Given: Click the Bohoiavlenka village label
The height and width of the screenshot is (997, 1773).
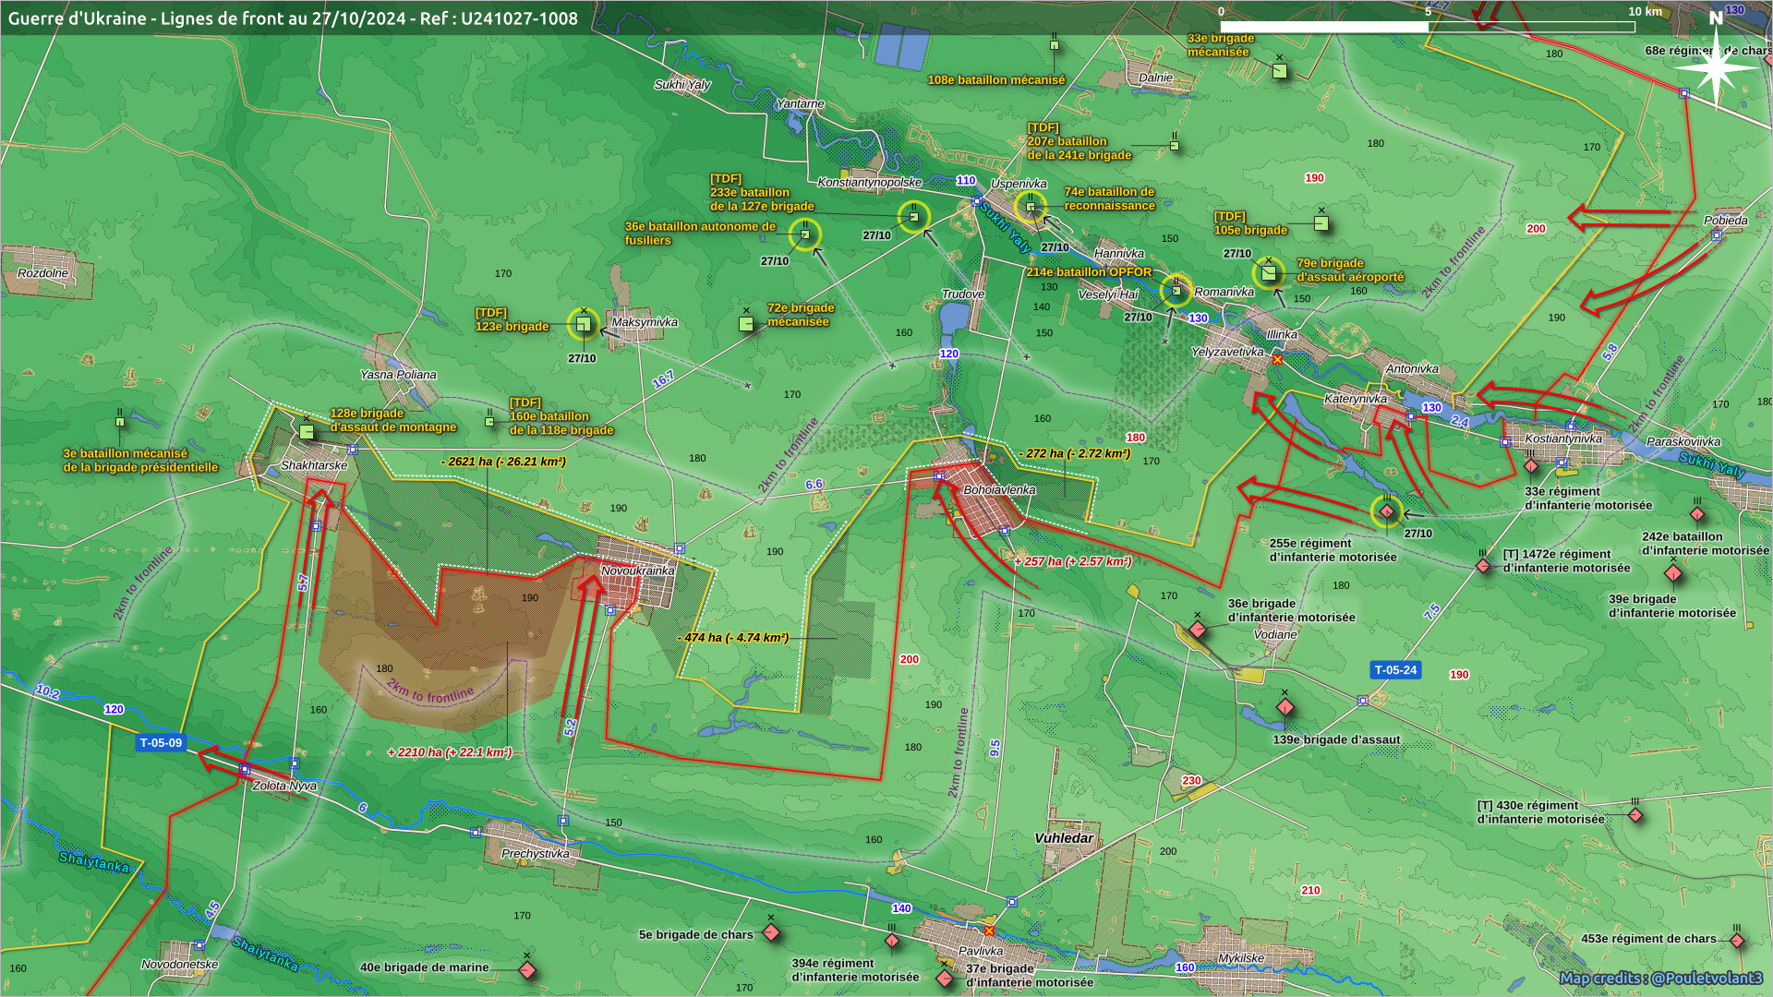Looking at the screenshot, I should tap(999, 490).
